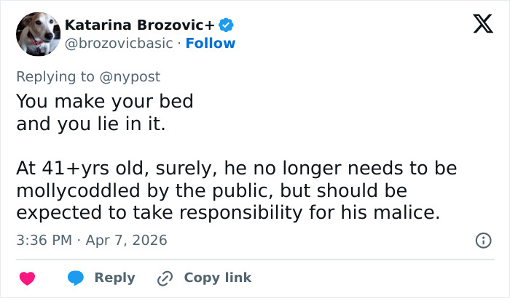Screen dimensions: 510x298
Task: Click the blue speech bubble reply icon
Action: [x=76, y=278]
